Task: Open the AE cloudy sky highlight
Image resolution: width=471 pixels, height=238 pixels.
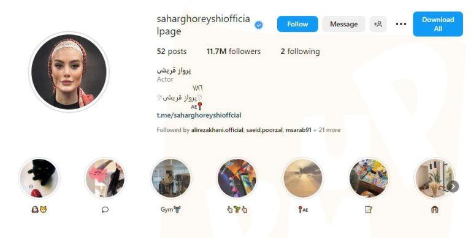Action: (303, 178)
